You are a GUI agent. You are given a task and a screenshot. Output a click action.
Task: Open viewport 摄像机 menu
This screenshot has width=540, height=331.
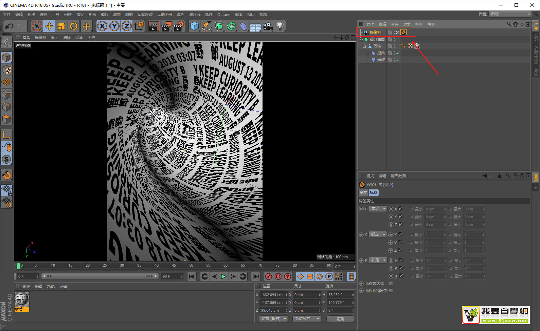[x=40, y=38]
